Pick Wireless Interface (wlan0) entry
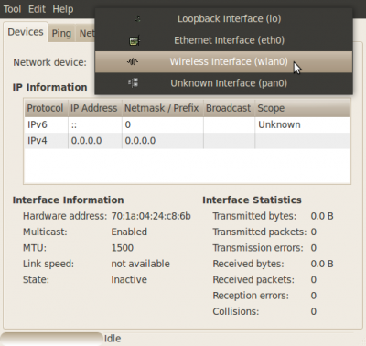This screenshot has width=366, height=346. coord(223,62)
